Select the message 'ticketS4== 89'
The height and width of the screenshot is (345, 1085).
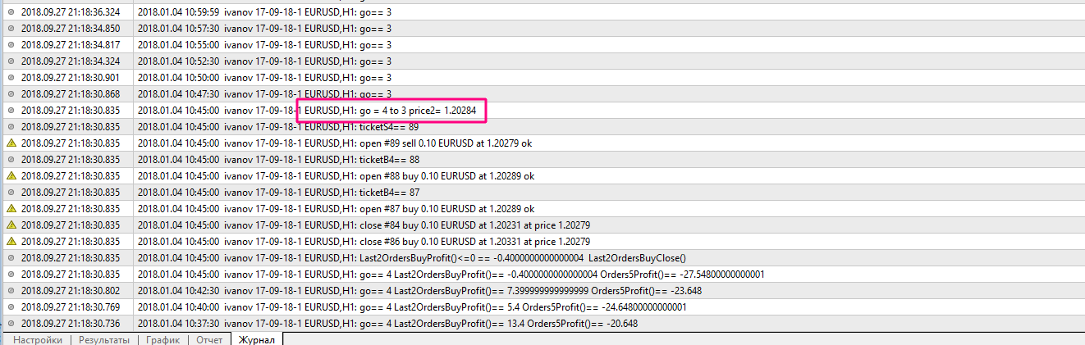(x=390, y=127)
